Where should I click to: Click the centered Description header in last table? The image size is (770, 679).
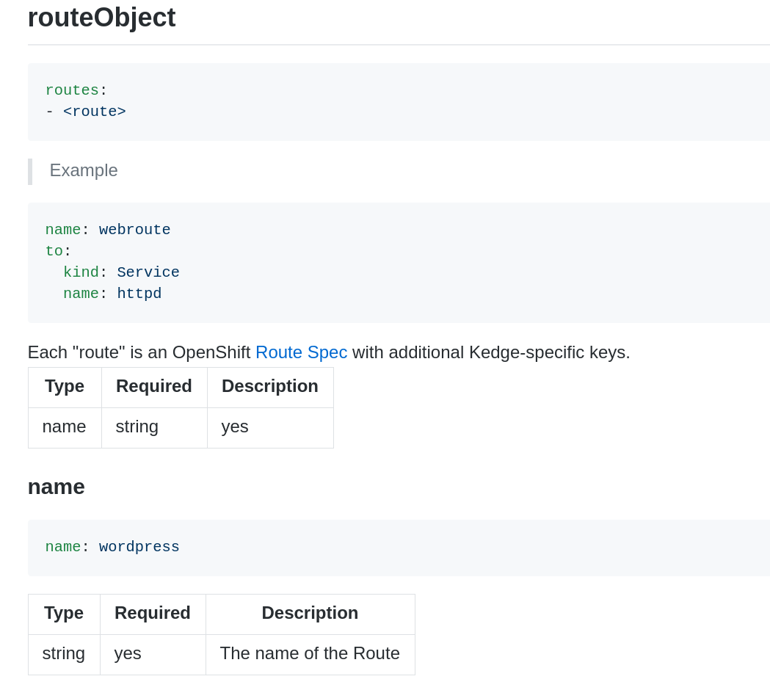click(x=310, y=613)
